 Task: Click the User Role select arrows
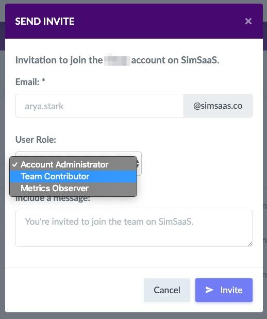[x=138, y=163]
